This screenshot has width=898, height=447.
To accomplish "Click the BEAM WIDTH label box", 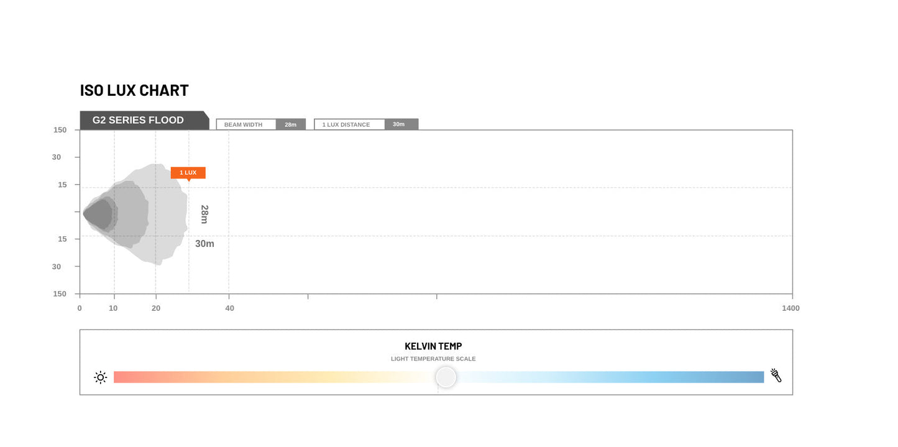I will click(246, 124).
